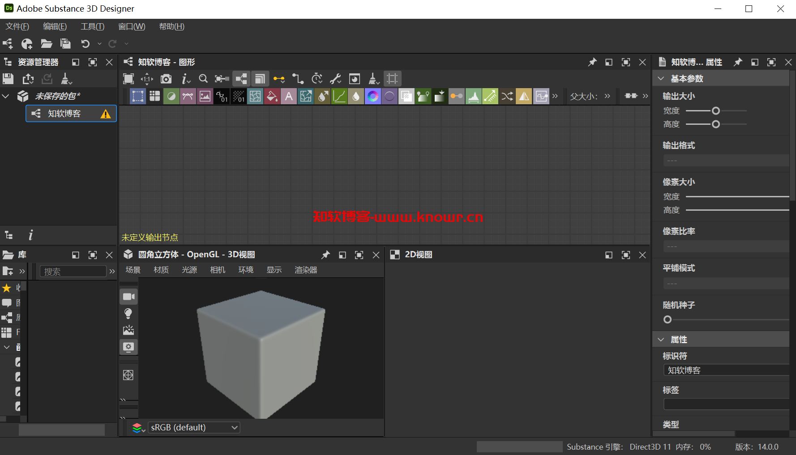
Task: Click the 标识符 field containing 知软博客
Action: pyautogui.click(x=726, y=370)
